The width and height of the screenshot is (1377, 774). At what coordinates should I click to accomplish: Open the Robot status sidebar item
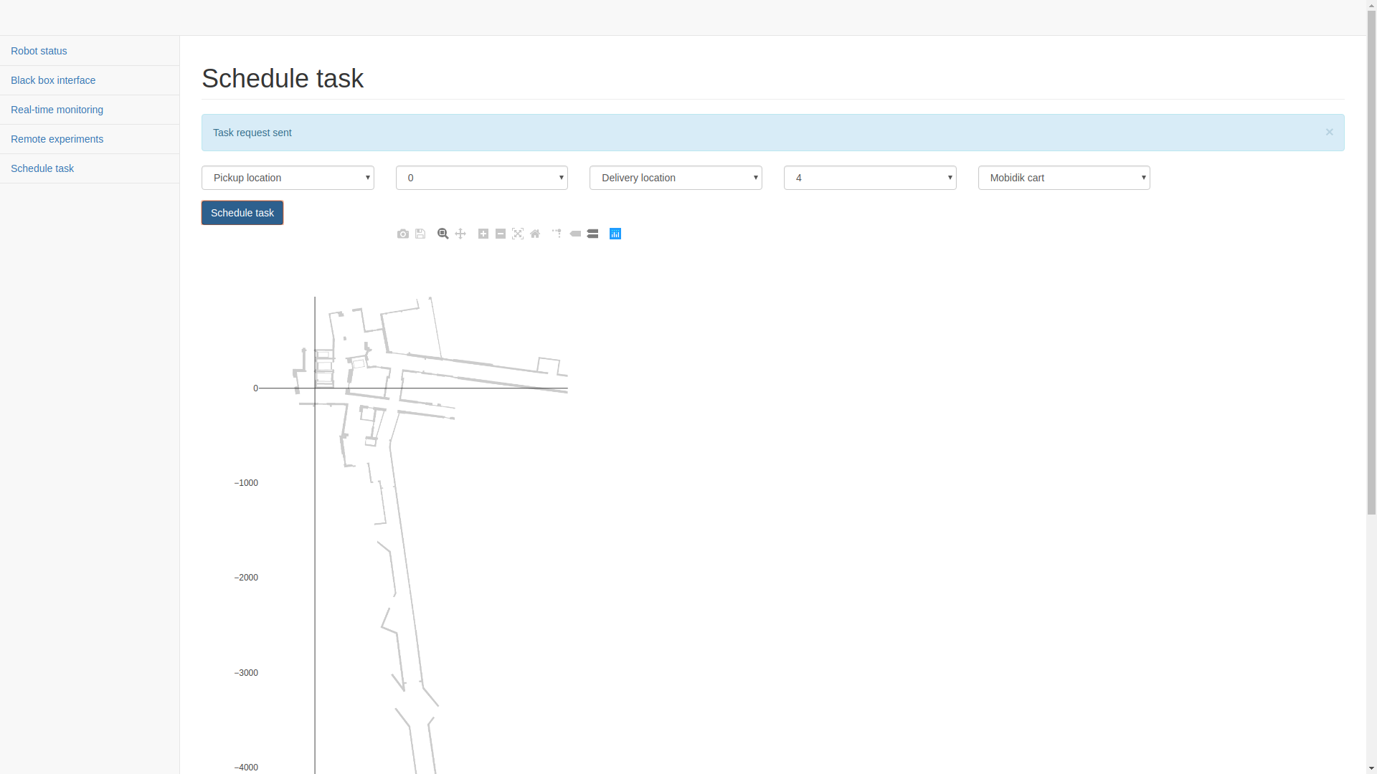pos(39,51)
